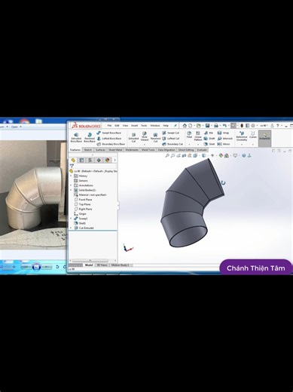293x392 pixels.
Task: Click the Print icon in title toolbar
Action: point(216,125)
